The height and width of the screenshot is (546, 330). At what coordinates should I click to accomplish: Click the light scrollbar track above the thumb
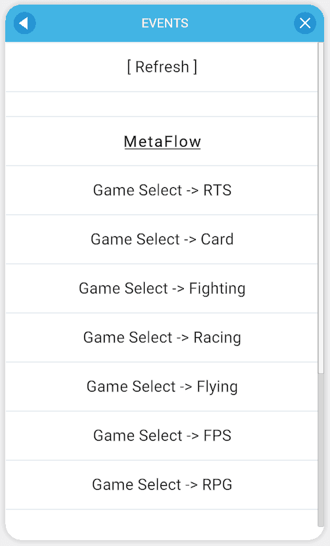tap(321, 208)
